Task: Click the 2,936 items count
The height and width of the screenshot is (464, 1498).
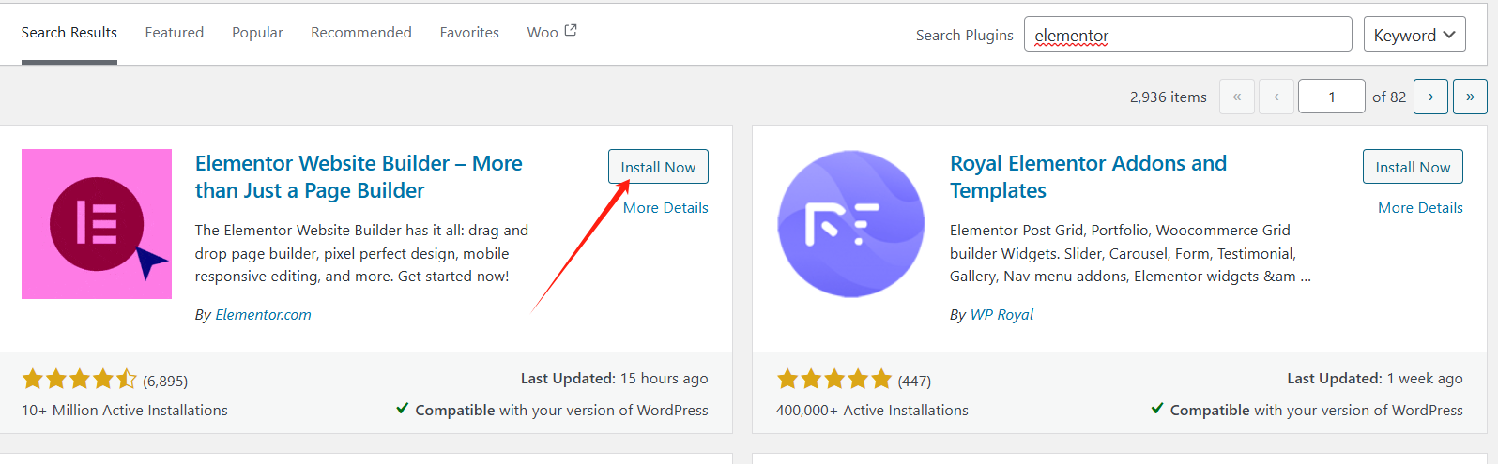Action: pyautogui.click(x=1169, y=97)
